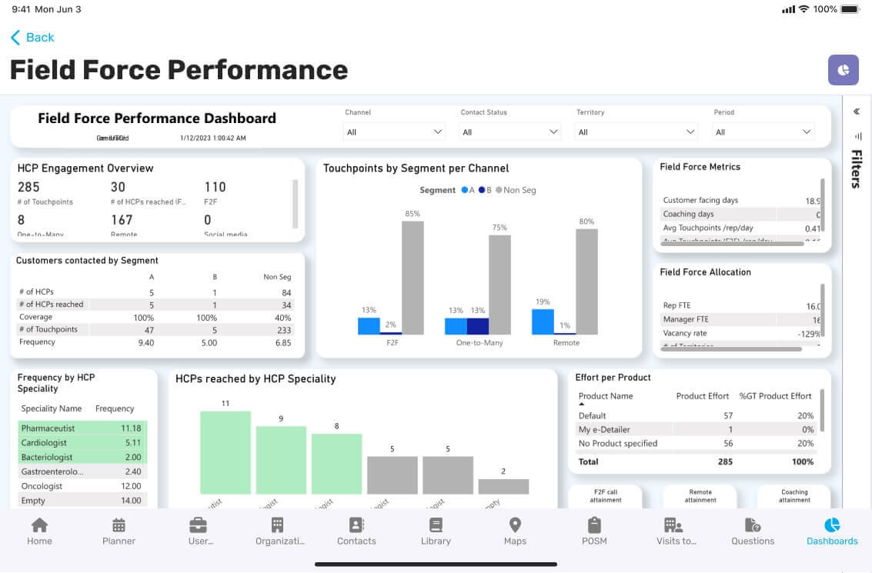Click the Effort per Product vertical scrollbar
Screen dimensions: 872x573
click(822, 411)
